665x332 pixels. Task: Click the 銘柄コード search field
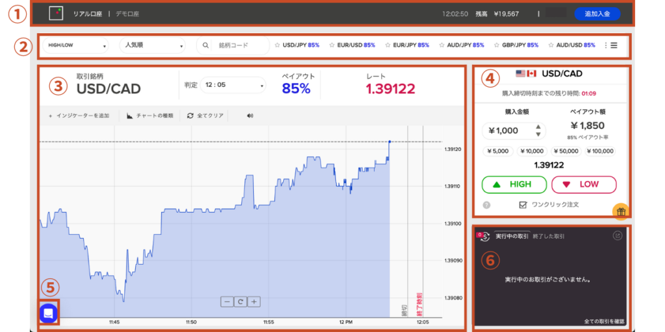pos(240,45)
